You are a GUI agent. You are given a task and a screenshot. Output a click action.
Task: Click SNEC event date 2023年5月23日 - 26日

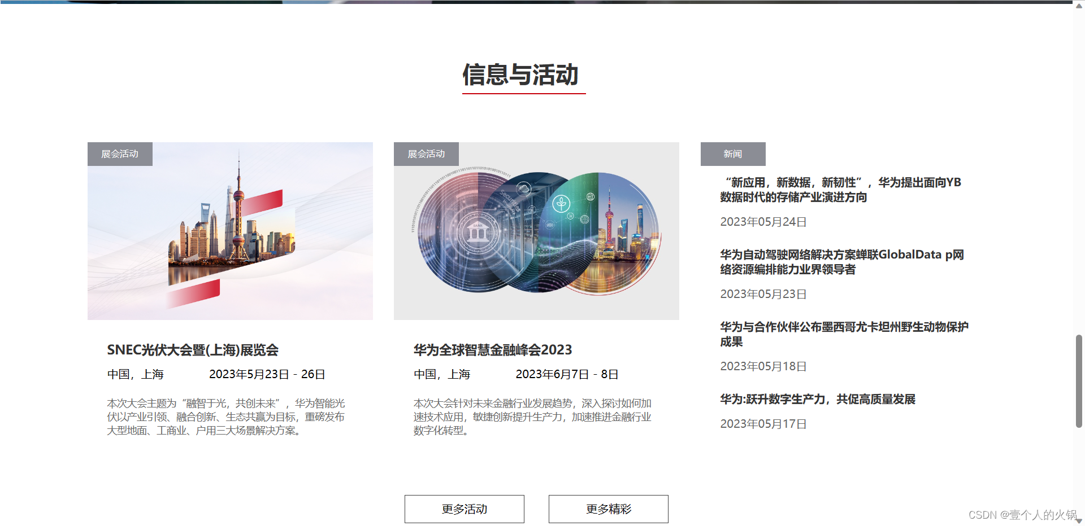pyautogui.click(x=267, y=374)
